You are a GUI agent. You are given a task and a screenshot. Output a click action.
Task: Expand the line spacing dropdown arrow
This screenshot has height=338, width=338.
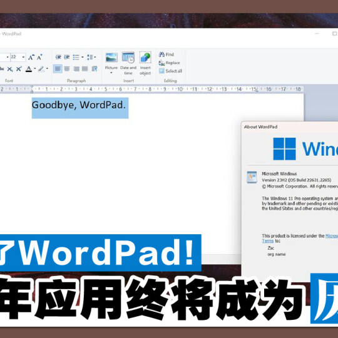coord(95,57)
